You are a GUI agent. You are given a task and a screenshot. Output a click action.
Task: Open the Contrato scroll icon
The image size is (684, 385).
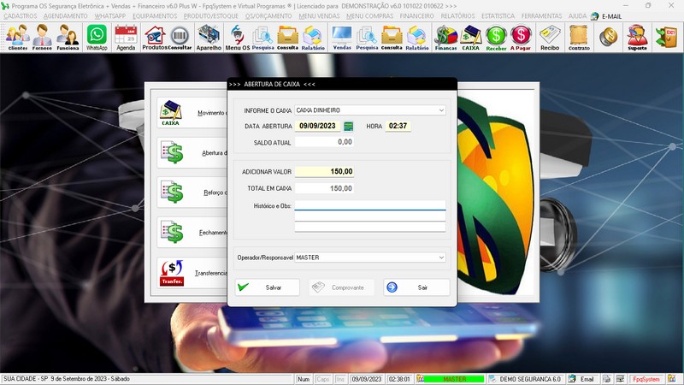point(579,38)
